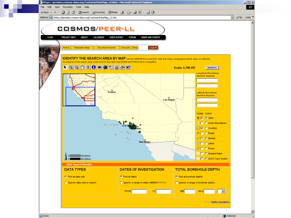Screen dimensions: 291x218
Task: Click the first Longitude Boundaries field
Action: point(207,80)
